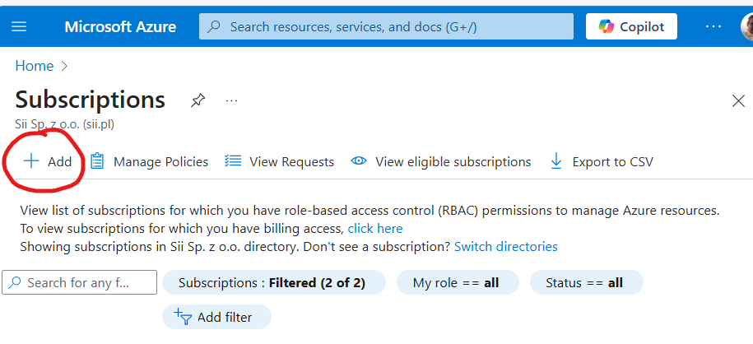753x344 pixels.
Task: Follow the 'click here' billing access link
Action: pyautogui.click(x=375, y=228)
